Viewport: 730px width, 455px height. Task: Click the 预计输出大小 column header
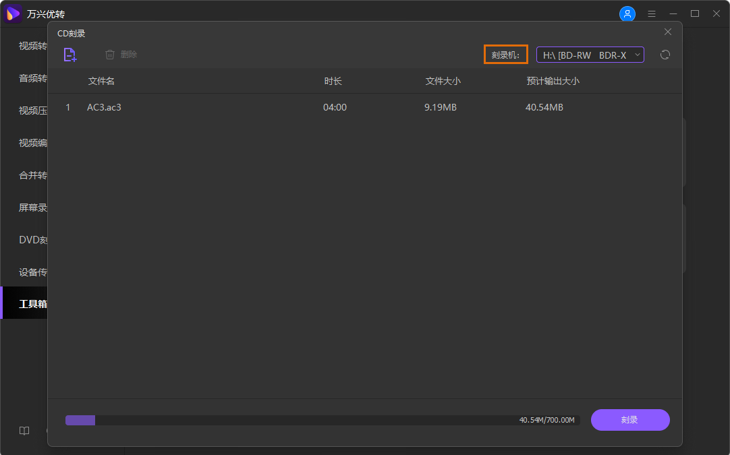pyautogui.click(x=553, y=81)
